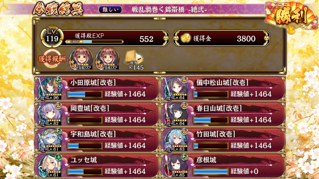
Task: Select the first 神娘 合成EXP reward portrait
Action: click(x=81, y=59)
